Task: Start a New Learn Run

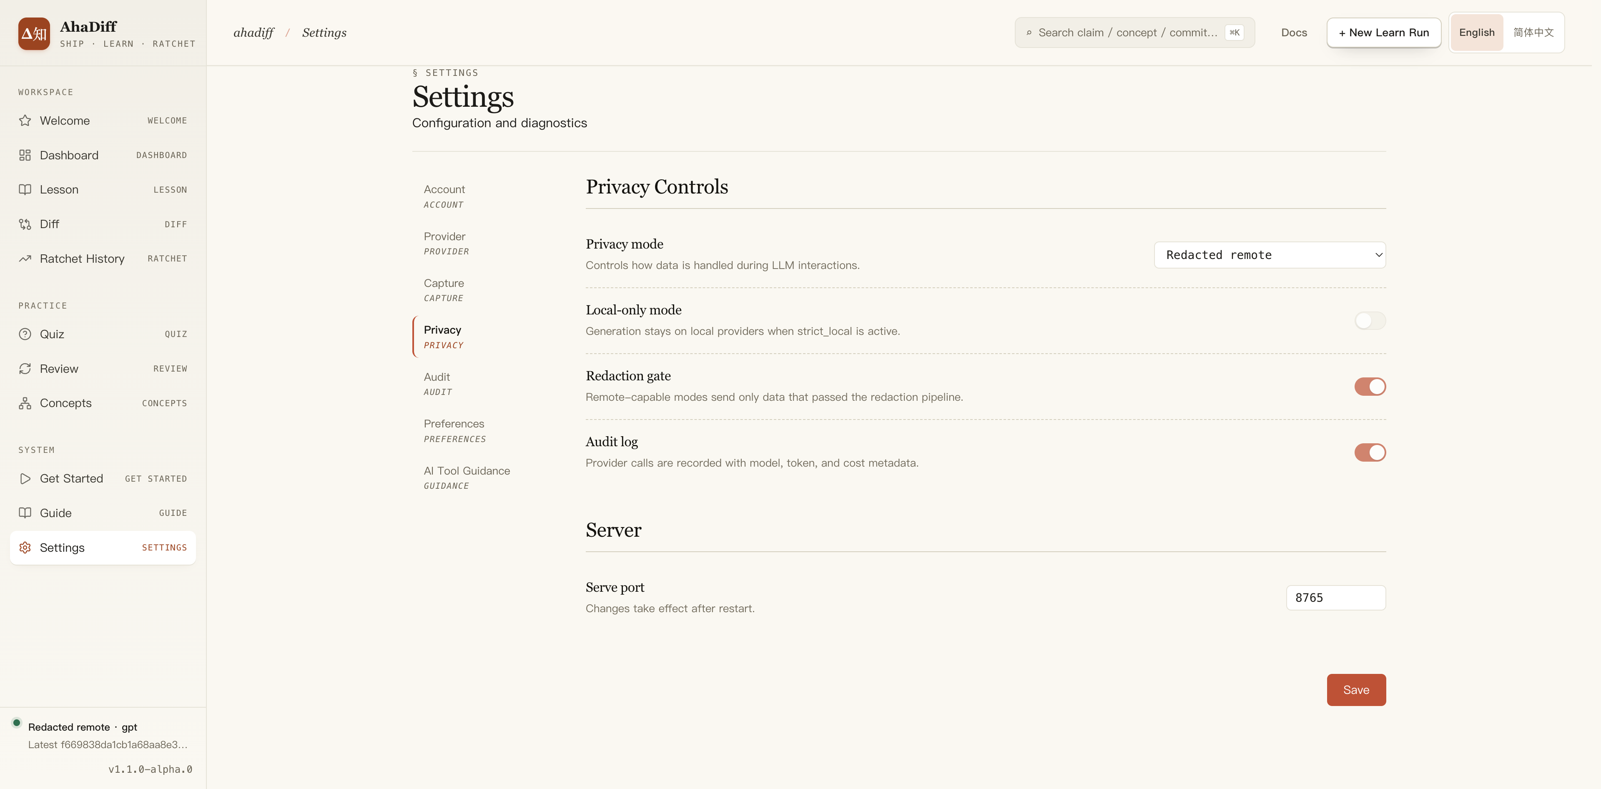Action: (1383, 33)
